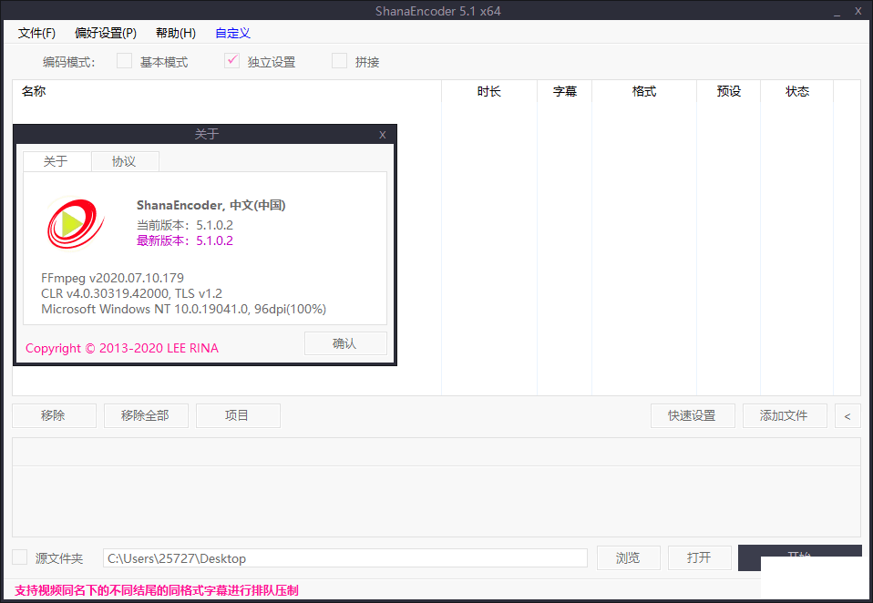Image resolution: width=873 pixels, height=603 pixels.
Task: Click the 状态 column header
Action: pyautogui.click(x=797, y=91)
